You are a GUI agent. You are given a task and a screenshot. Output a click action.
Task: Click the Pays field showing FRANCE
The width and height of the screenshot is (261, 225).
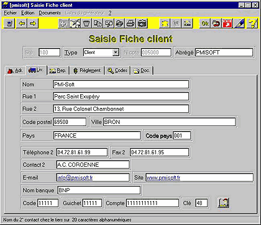[97, 136]
